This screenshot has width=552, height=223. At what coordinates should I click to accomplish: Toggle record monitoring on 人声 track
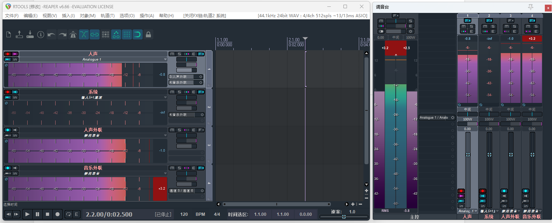tap(15, 54)
